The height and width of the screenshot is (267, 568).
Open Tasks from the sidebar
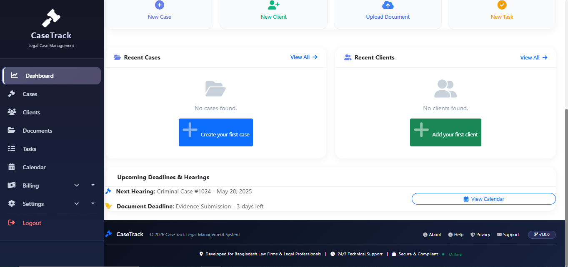(x=52, y=149)
